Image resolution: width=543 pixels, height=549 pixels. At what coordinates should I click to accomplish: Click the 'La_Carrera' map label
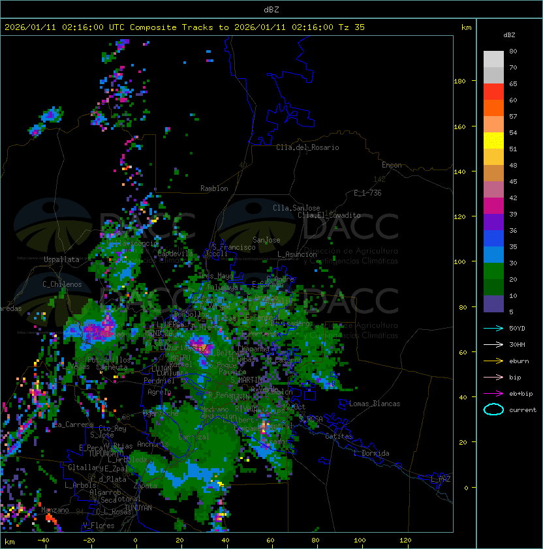73,424
